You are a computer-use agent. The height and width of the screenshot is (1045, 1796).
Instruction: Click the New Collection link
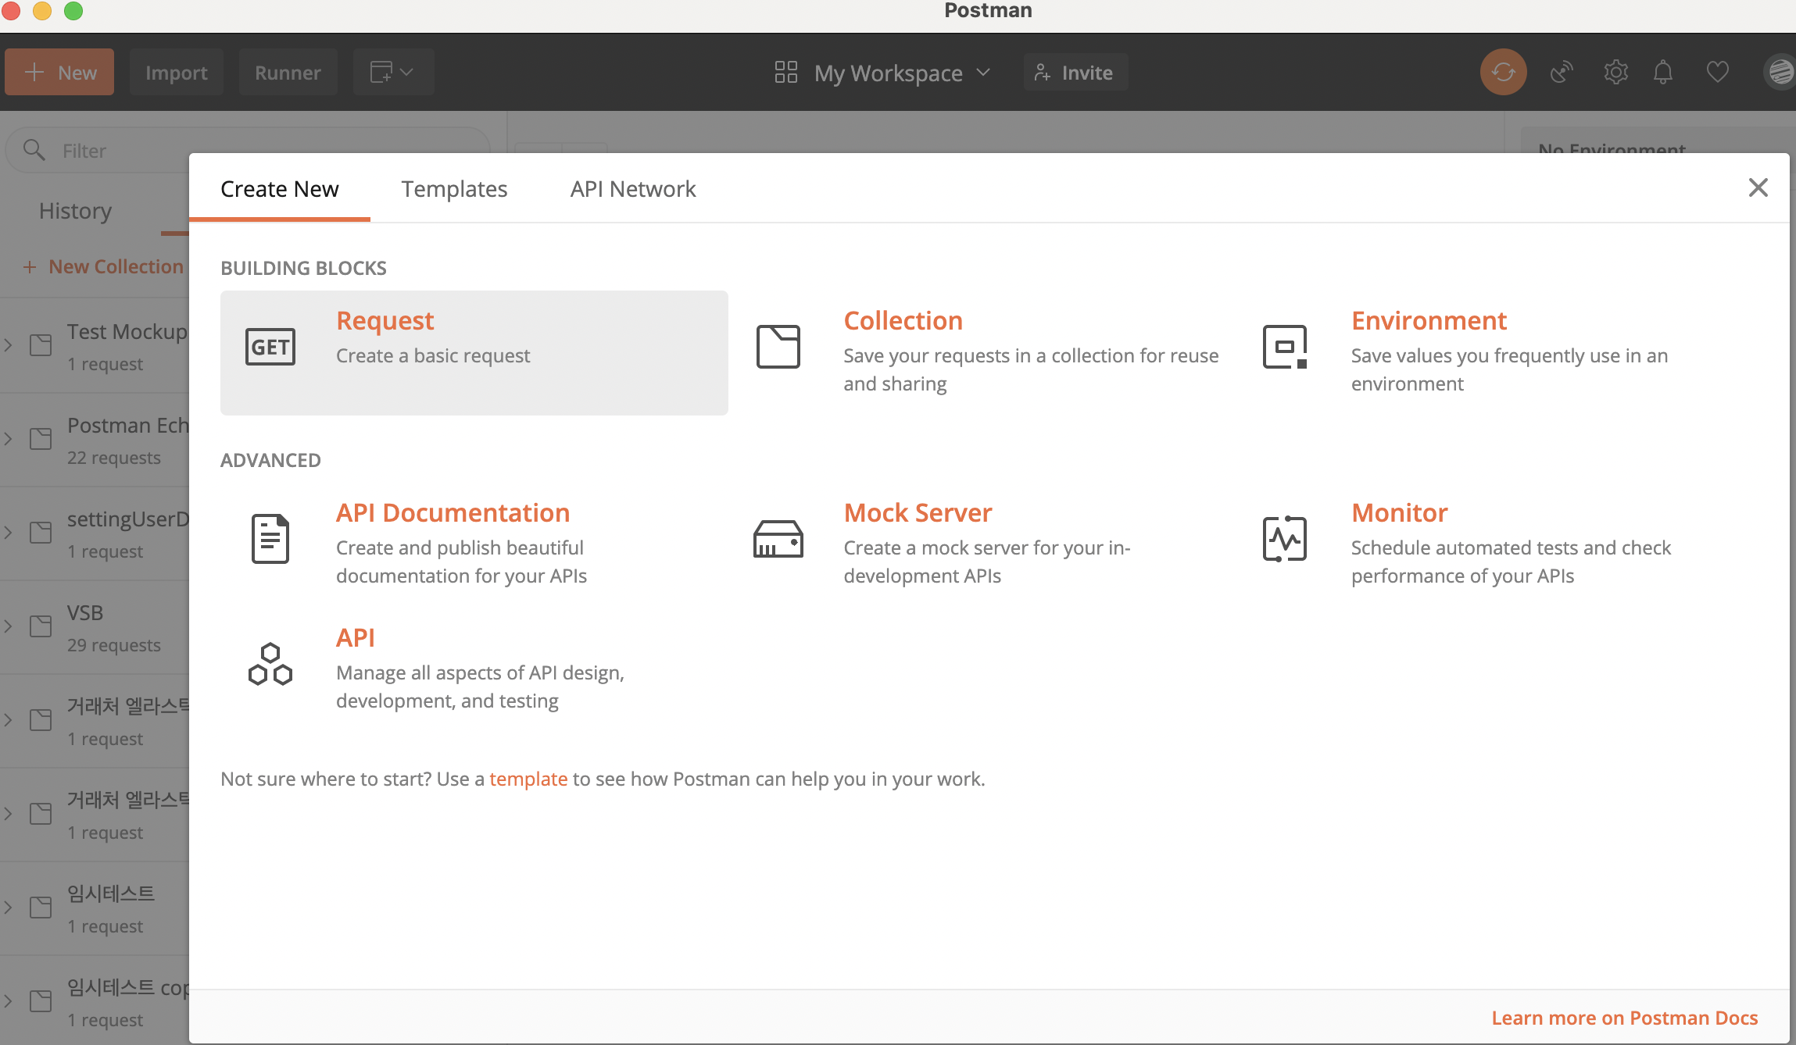[x=103, y=266]
